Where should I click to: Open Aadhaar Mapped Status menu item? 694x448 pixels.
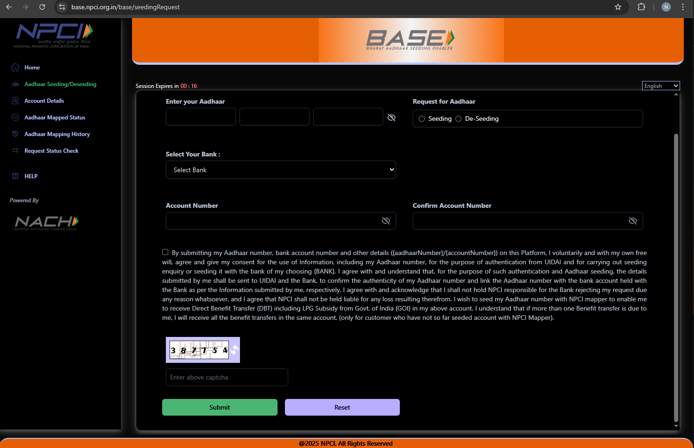coord(55,118)
